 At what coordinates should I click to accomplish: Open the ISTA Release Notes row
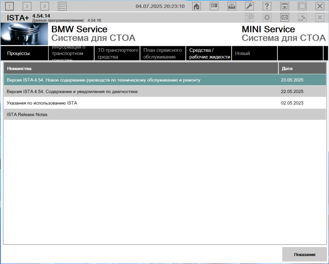click(x=165, y=114)
